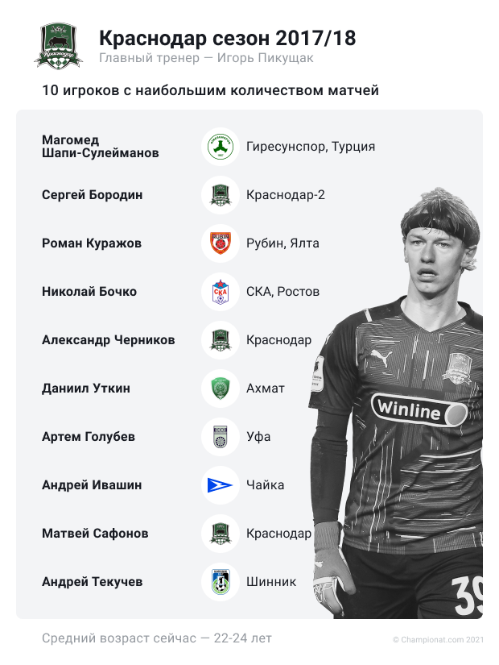Click Krasnodar logo beside Александр Черников
Screen dimensions: 499x665
[221, 340]
